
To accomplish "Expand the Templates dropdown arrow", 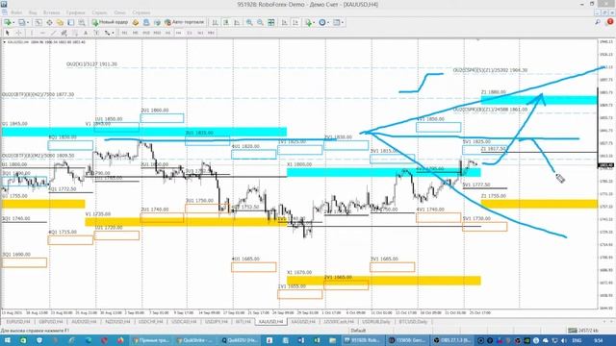I will coord(343,23).
